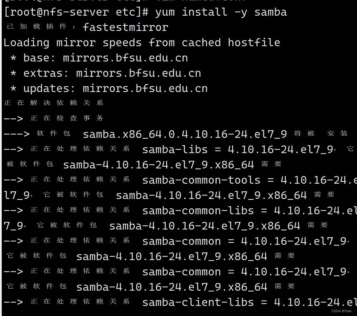Select the samba-common-tools dependency name

click(201, 180)
